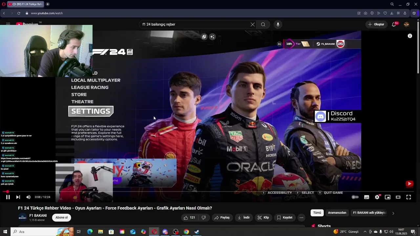
Task: Like the video with 121 likes
Action: click(189, 218)
